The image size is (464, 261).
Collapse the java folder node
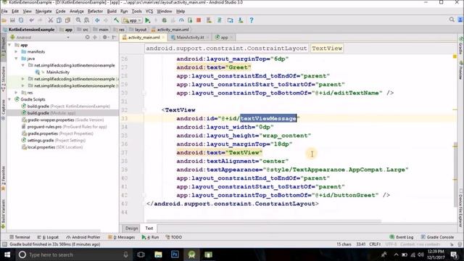pos(16,59)
